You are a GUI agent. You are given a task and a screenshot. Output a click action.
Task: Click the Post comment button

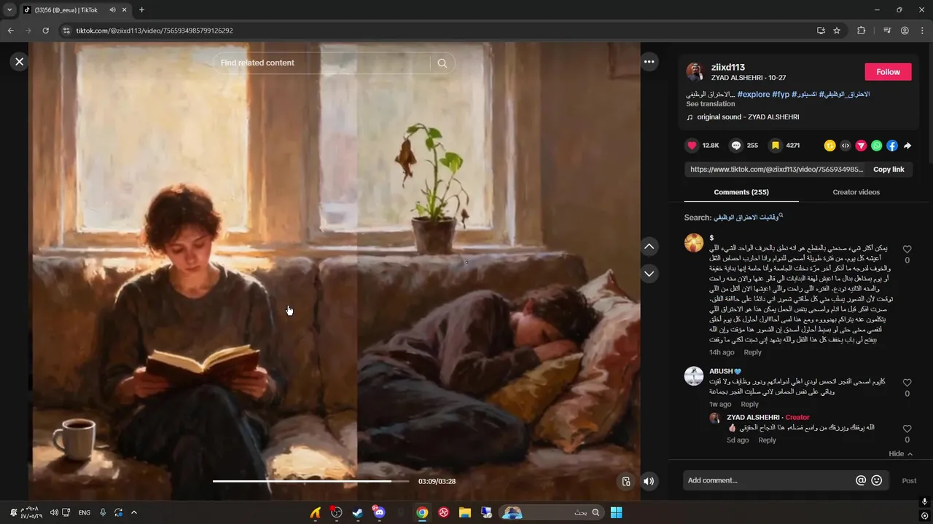(909, 480)
